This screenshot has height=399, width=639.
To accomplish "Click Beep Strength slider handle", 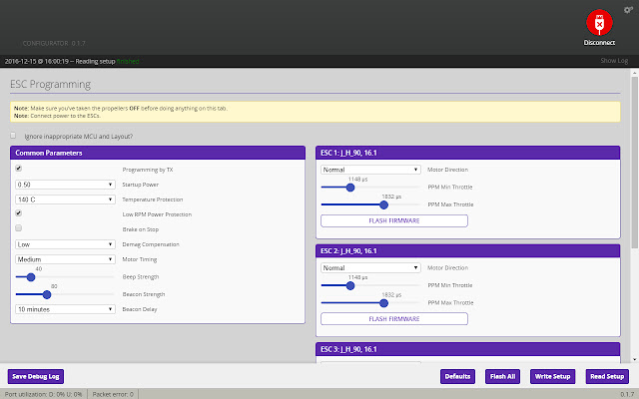I will 31,277.
